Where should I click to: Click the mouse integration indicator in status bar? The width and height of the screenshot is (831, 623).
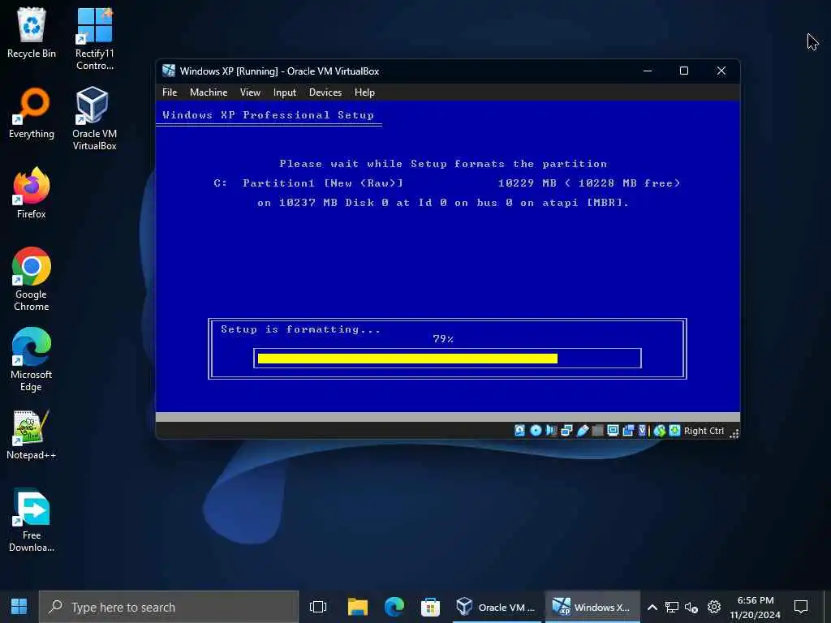click(659, 431)
